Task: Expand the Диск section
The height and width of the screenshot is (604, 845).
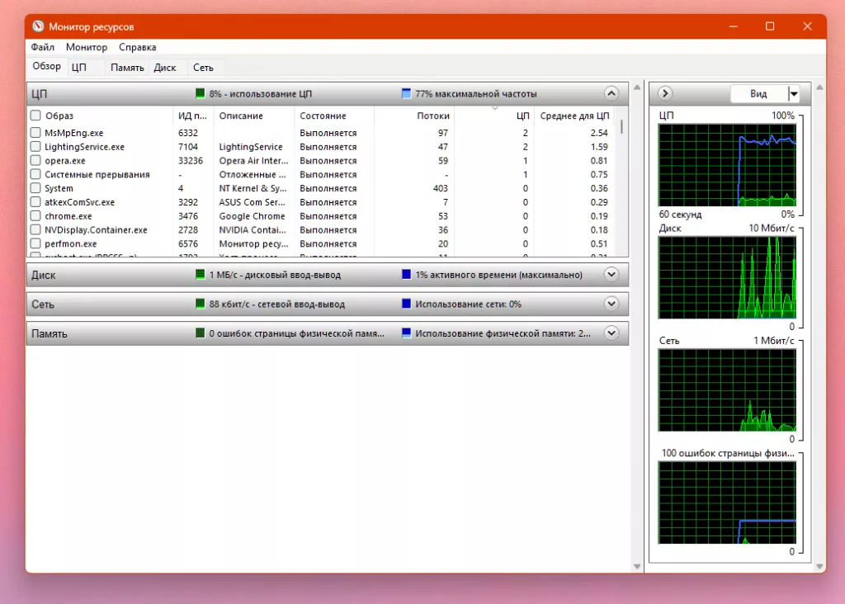Action: click(611, 275)
